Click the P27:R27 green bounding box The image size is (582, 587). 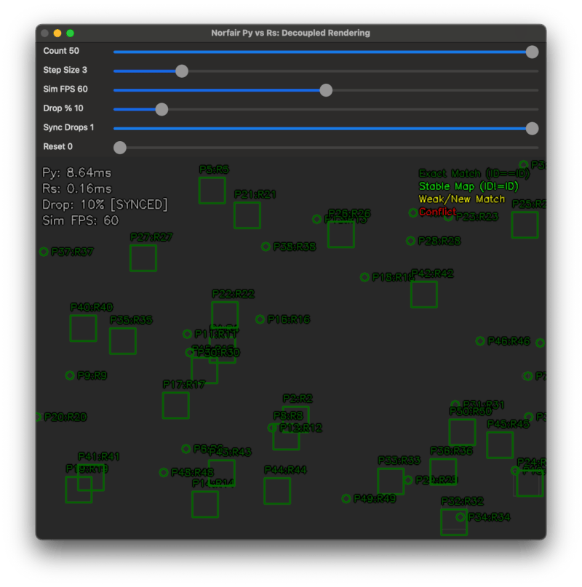pos(143,258)
